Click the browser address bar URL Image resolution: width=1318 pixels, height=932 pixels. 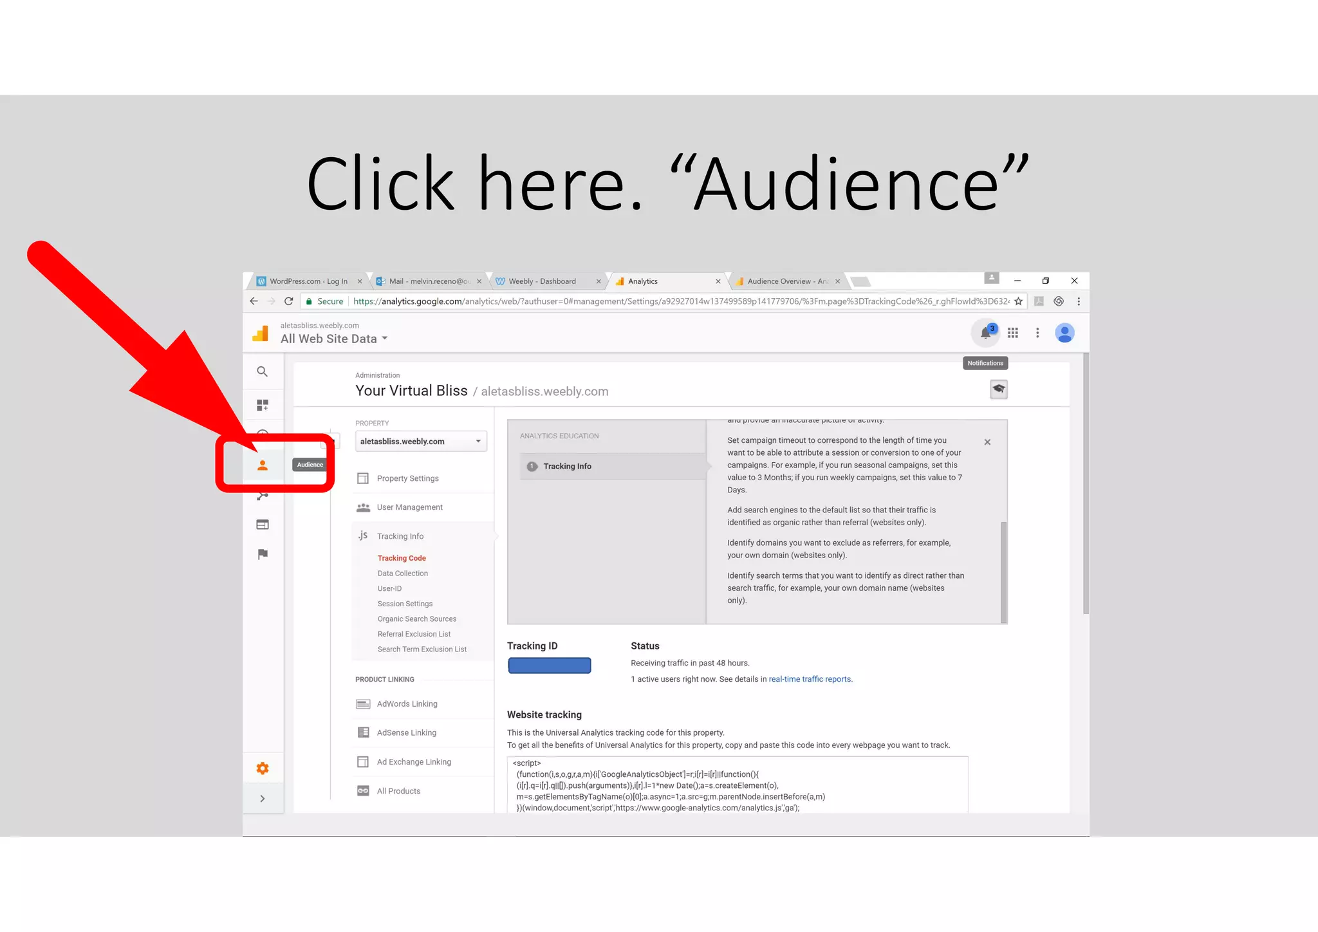coord(681,301)
